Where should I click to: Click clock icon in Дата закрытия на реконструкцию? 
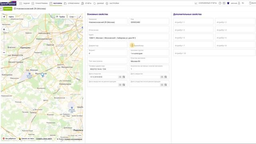pyautogui.click(x=120, y=85)
